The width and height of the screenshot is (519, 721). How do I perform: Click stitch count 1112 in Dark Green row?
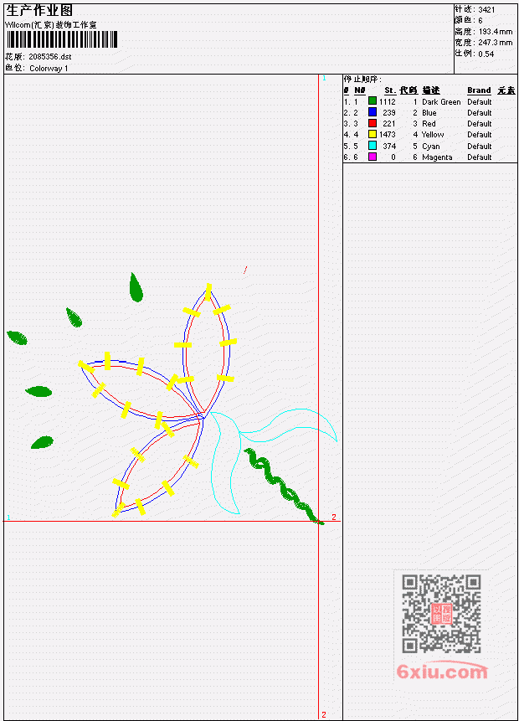387,101
